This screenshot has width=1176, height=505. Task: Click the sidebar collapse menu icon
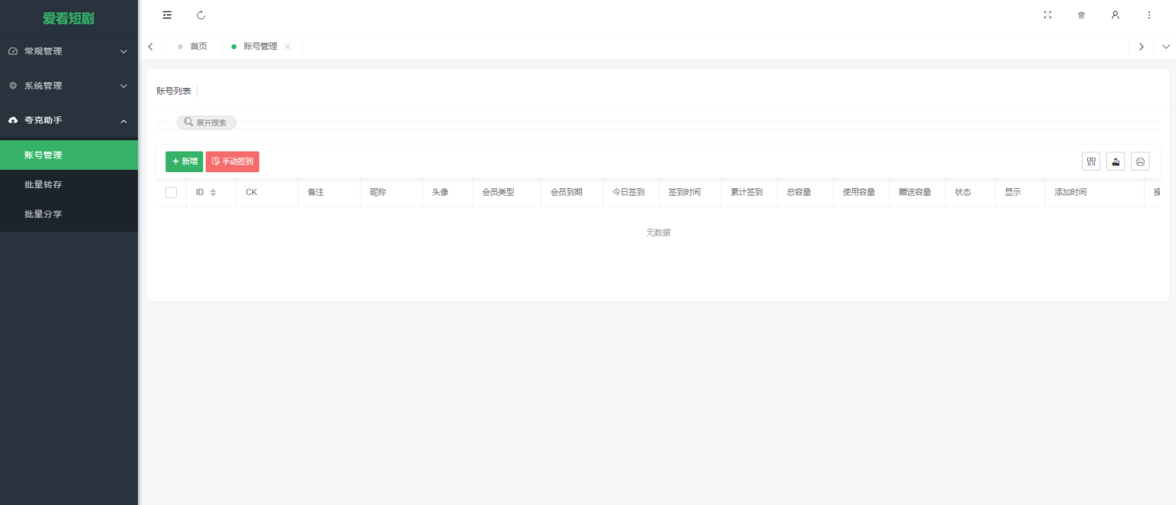pyautogui.click(x=167, y=15)
